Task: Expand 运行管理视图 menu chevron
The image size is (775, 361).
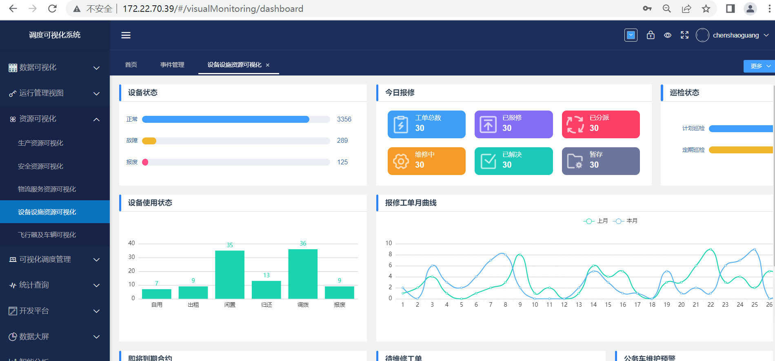Action: [97, 93]
